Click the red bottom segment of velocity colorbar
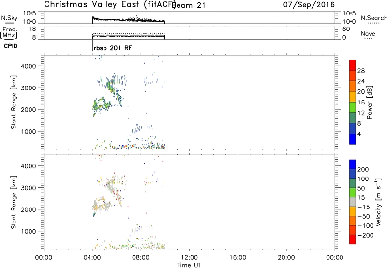This screenshot has width=387, height=268. [x=353, y=239]
